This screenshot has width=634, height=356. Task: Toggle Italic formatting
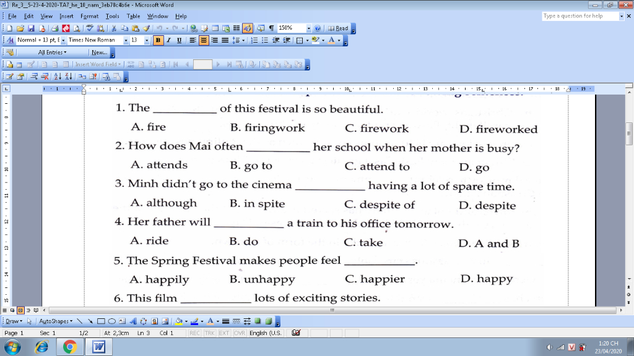click(168, 40)
